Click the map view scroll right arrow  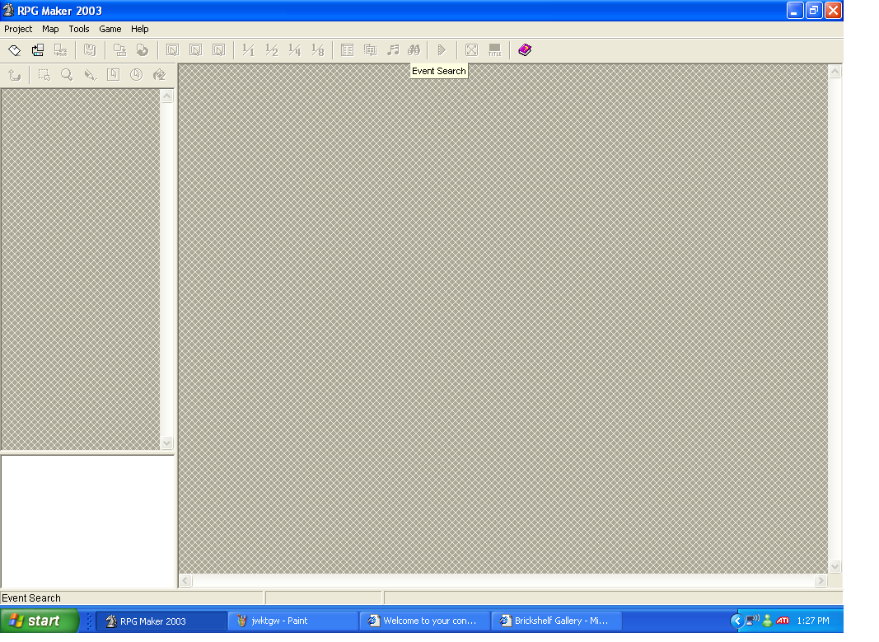821,581
